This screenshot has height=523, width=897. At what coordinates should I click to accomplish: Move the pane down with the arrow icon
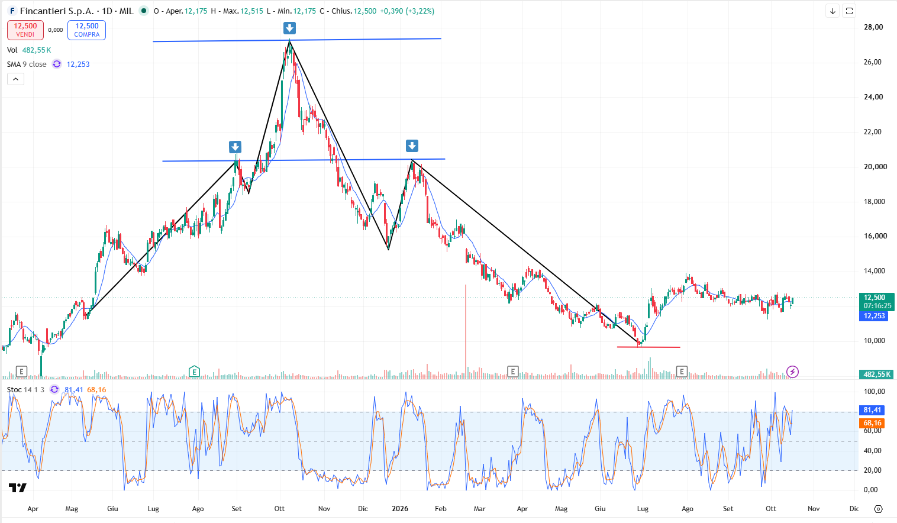(833, 11)
